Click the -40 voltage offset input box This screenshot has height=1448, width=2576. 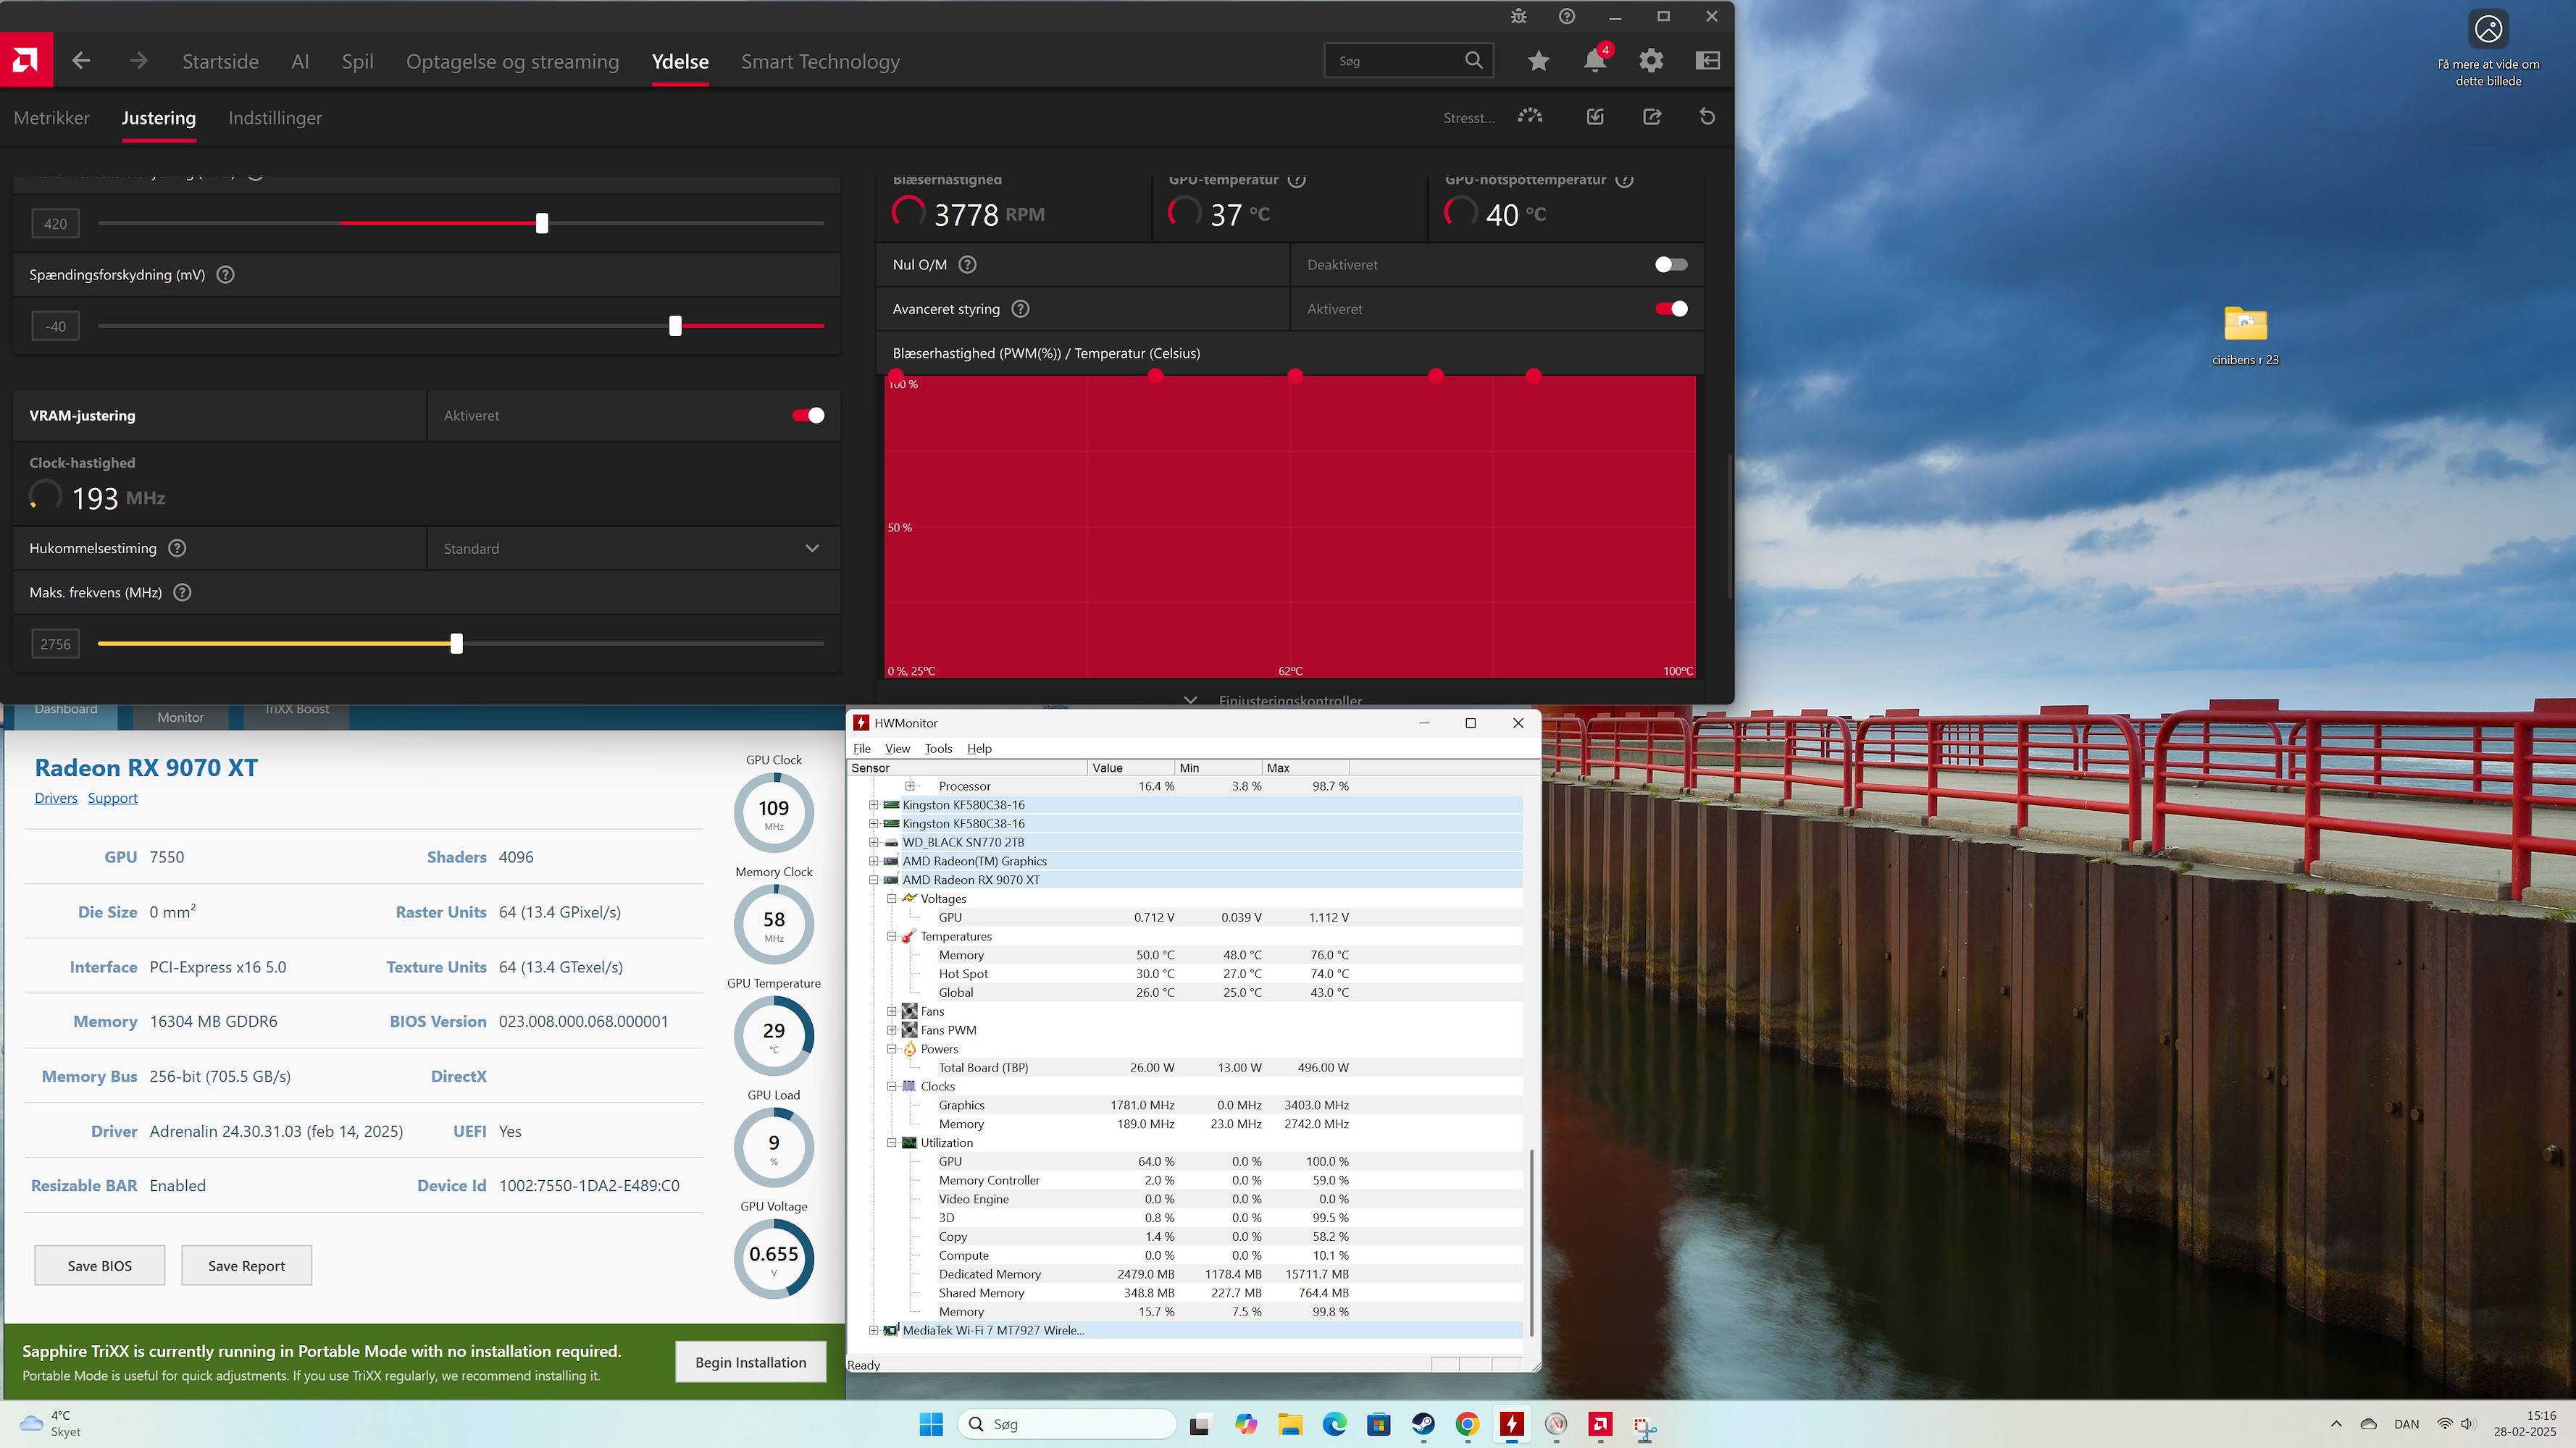[55, 326]
